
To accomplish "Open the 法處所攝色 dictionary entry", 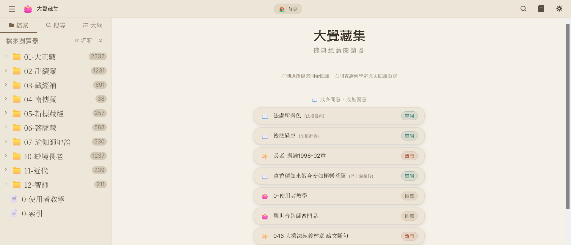I will coord(339,116).
